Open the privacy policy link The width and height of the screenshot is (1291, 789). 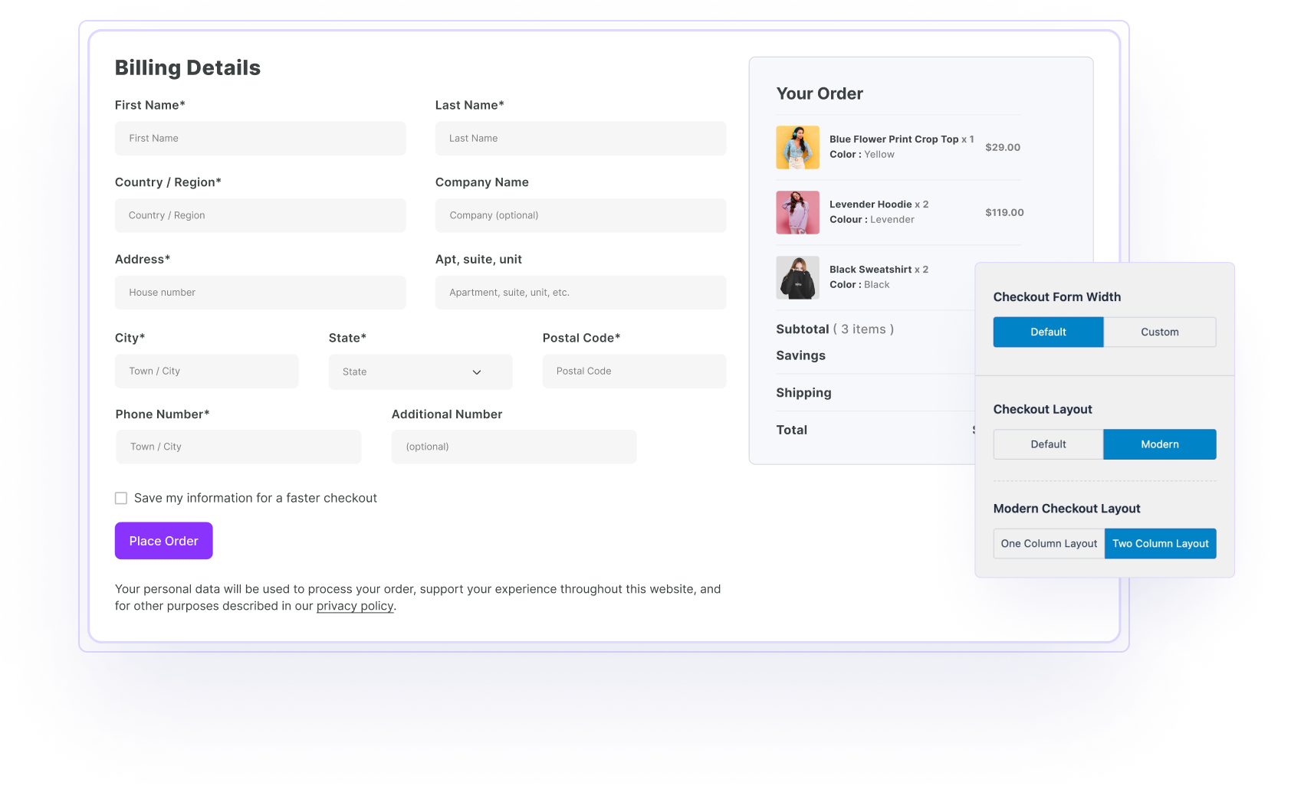(x=355, y=606)
